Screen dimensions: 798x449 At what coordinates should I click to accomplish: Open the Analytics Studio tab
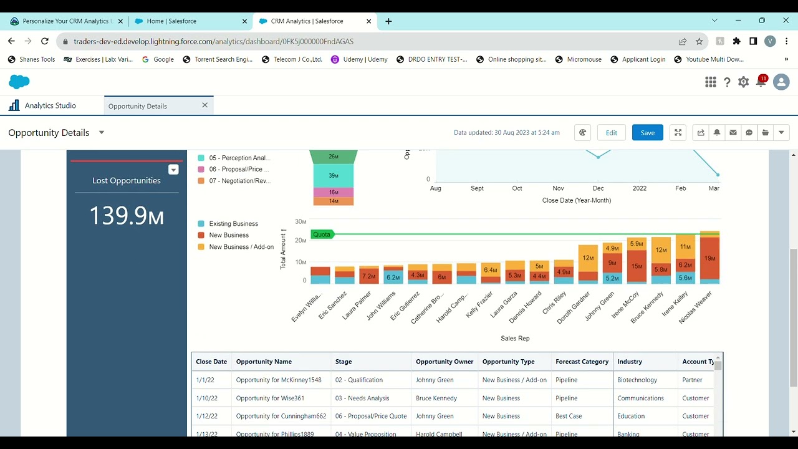click(x=51, y=105)
